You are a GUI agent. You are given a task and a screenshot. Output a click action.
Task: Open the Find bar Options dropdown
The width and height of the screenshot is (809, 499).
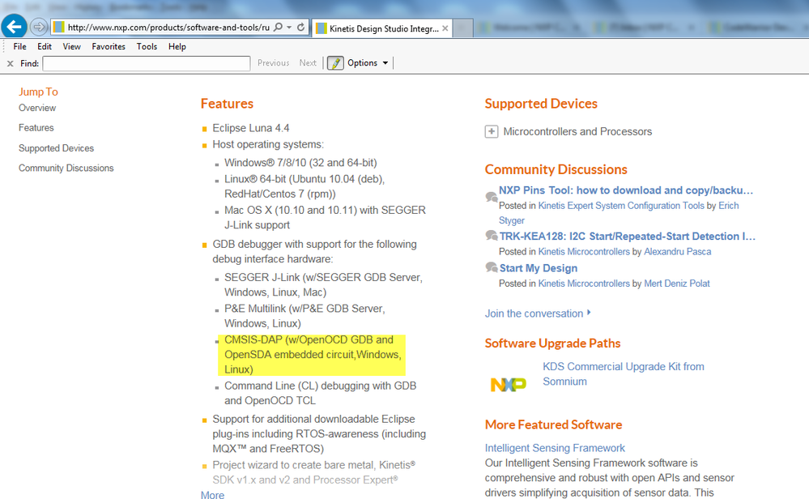click(x=368, y=63)
